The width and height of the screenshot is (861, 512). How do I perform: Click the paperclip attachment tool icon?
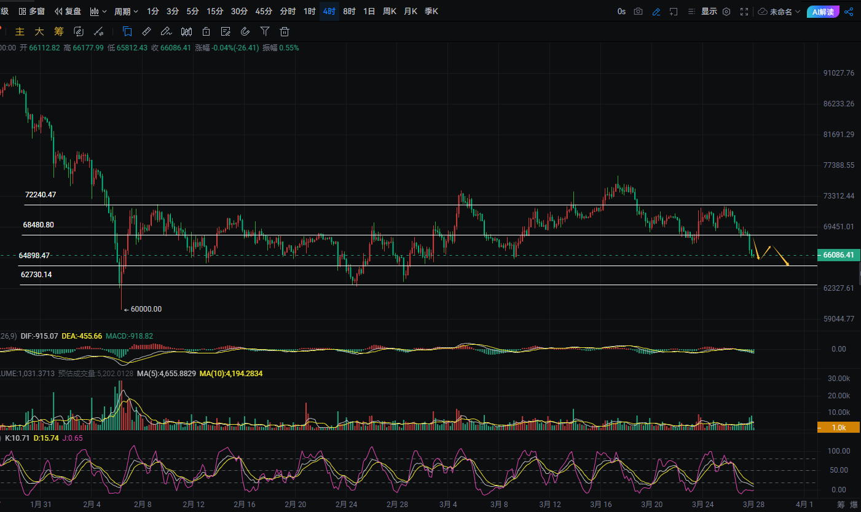(245, 31)
